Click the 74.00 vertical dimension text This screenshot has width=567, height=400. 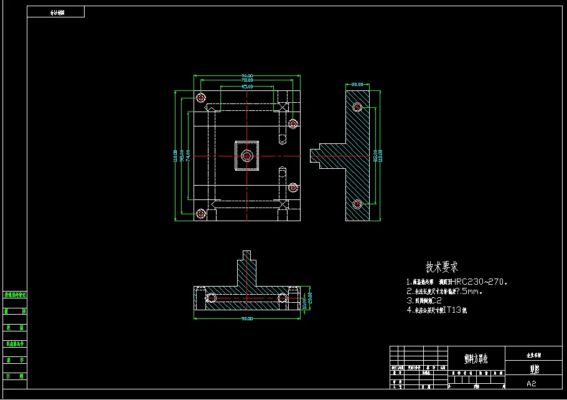(188, 156)
